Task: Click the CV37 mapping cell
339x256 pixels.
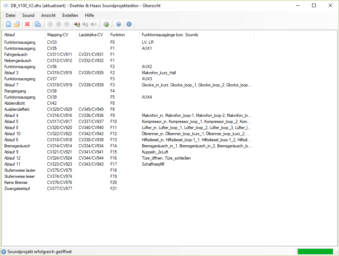Action: tap(52, 79)
